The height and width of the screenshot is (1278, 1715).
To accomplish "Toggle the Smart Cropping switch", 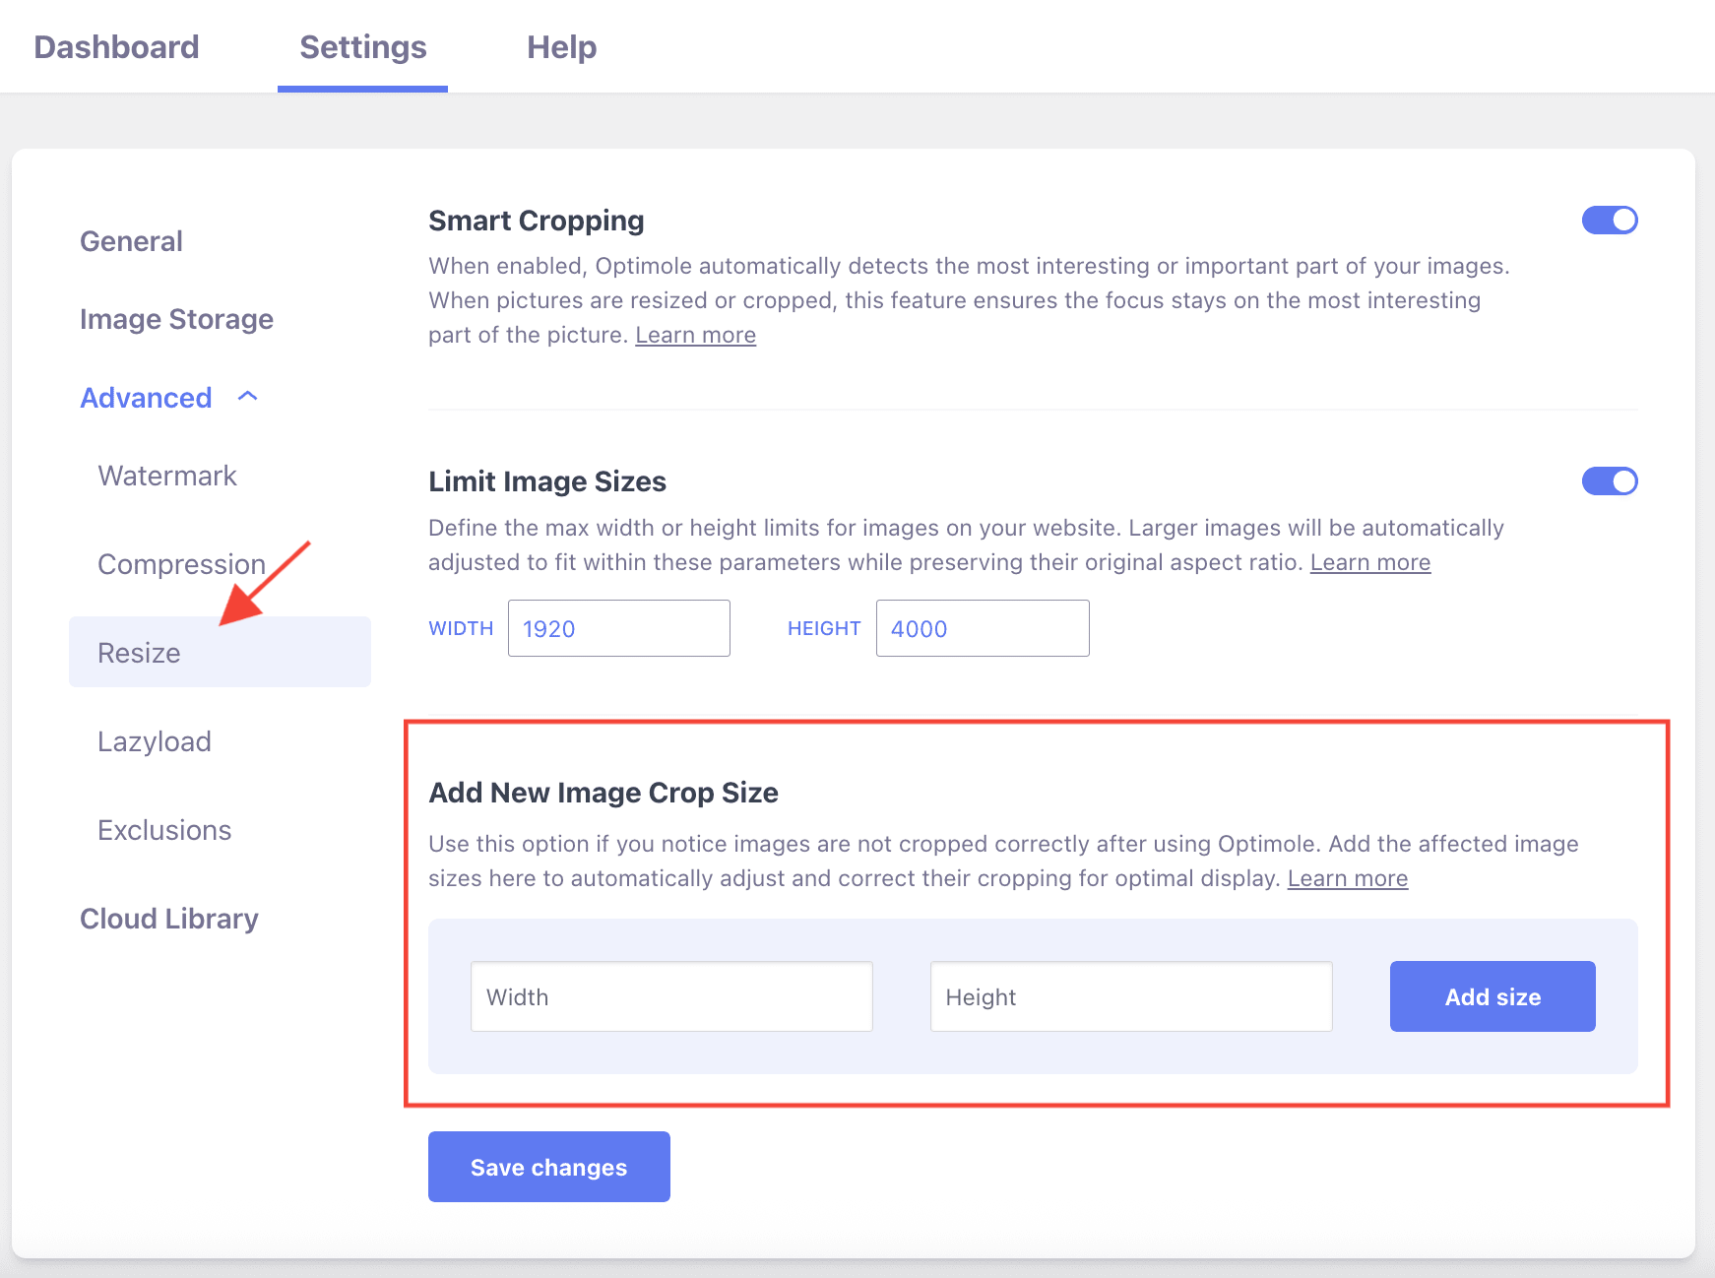I will point(1609,221).
